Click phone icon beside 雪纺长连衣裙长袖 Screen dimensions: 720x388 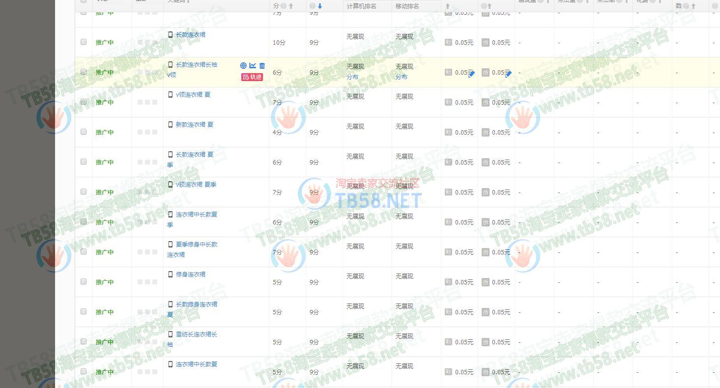tap(171, 334)
